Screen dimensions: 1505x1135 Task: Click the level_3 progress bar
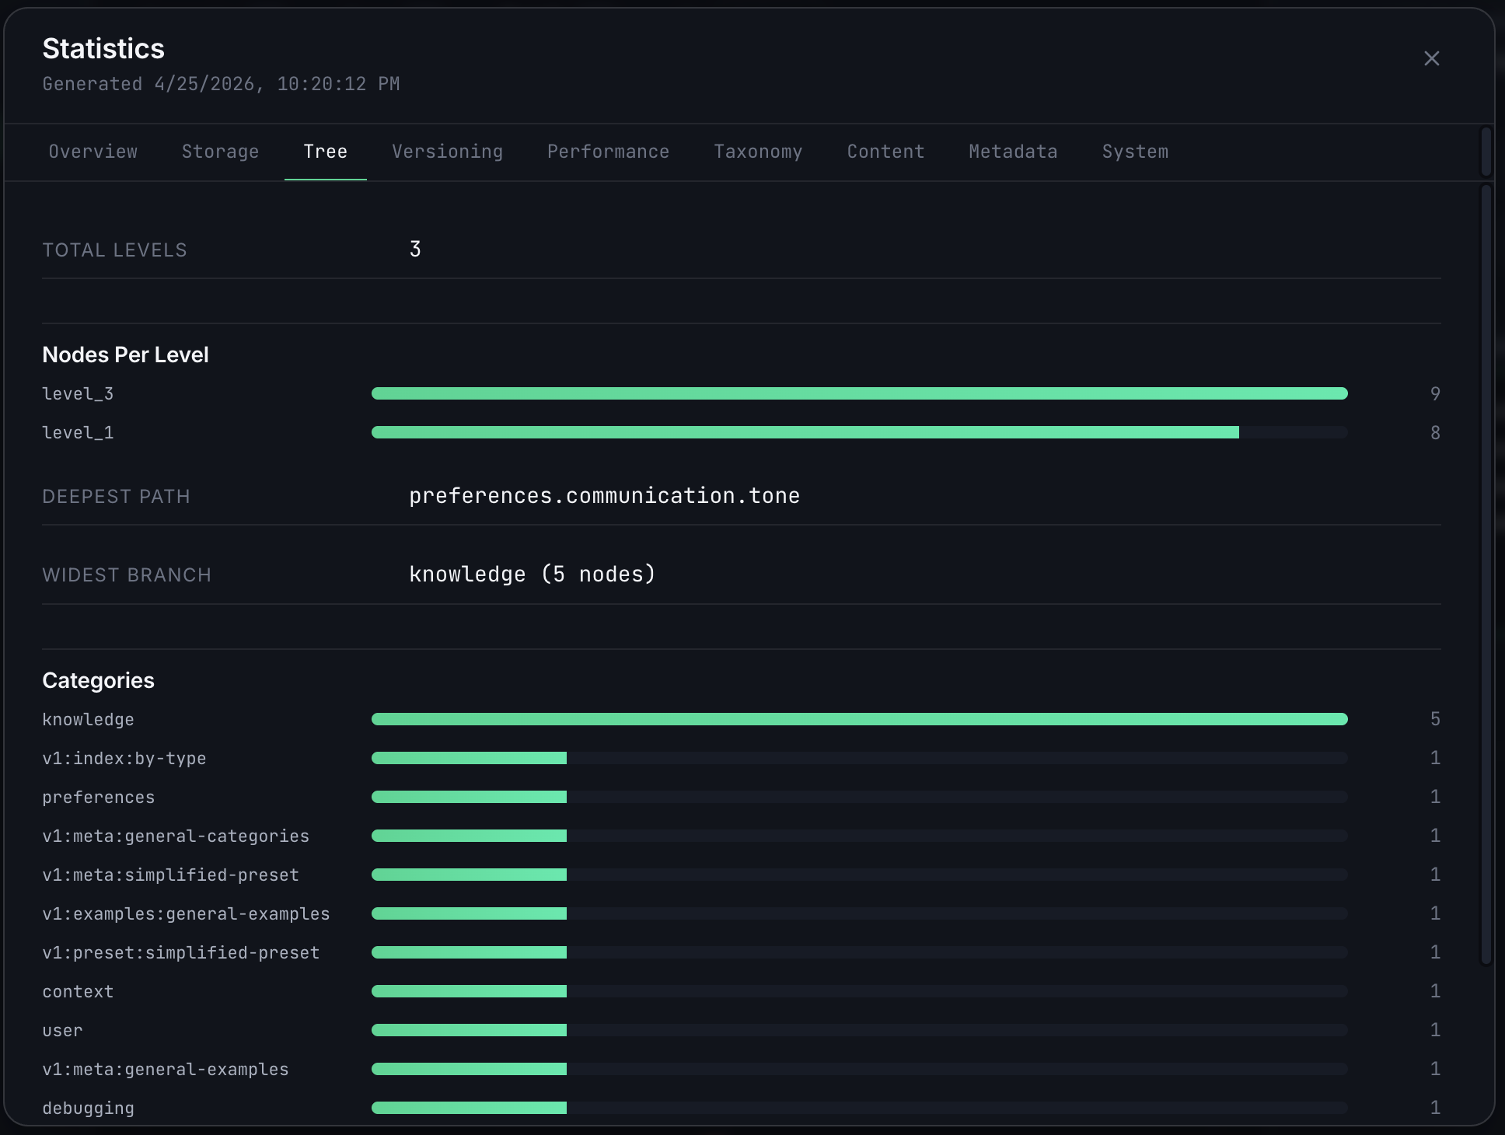[860, 393]
